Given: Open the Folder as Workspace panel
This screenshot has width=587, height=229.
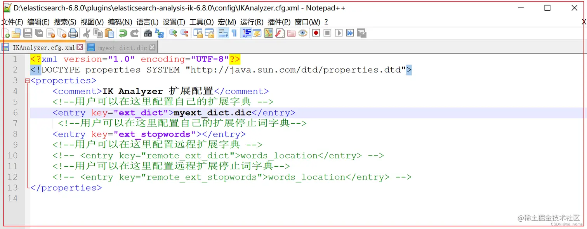Looking at the screenshot, I should 292,33.
